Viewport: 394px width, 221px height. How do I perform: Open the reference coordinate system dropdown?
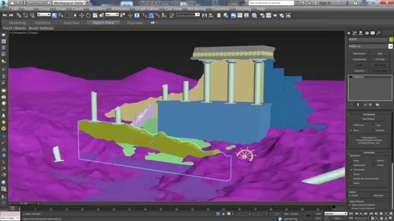tap(112, 15)
